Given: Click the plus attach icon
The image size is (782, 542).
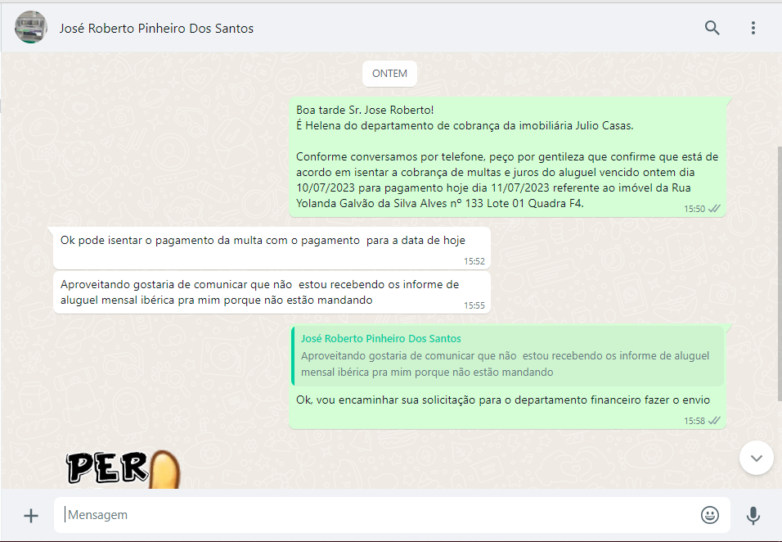Looking at the screenshot, I should [x=31, y=515].
